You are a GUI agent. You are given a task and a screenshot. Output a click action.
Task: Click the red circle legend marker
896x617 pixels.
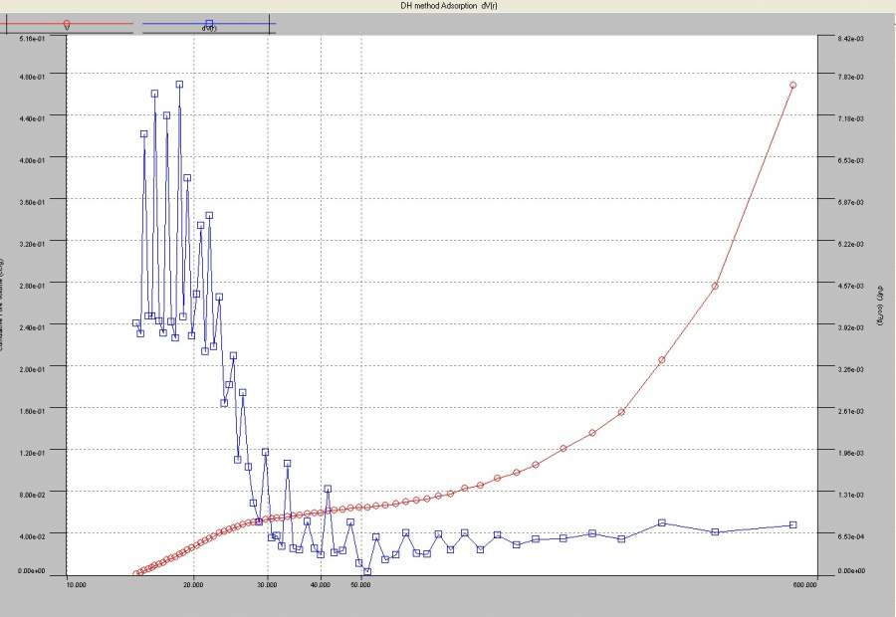[67, 25]
